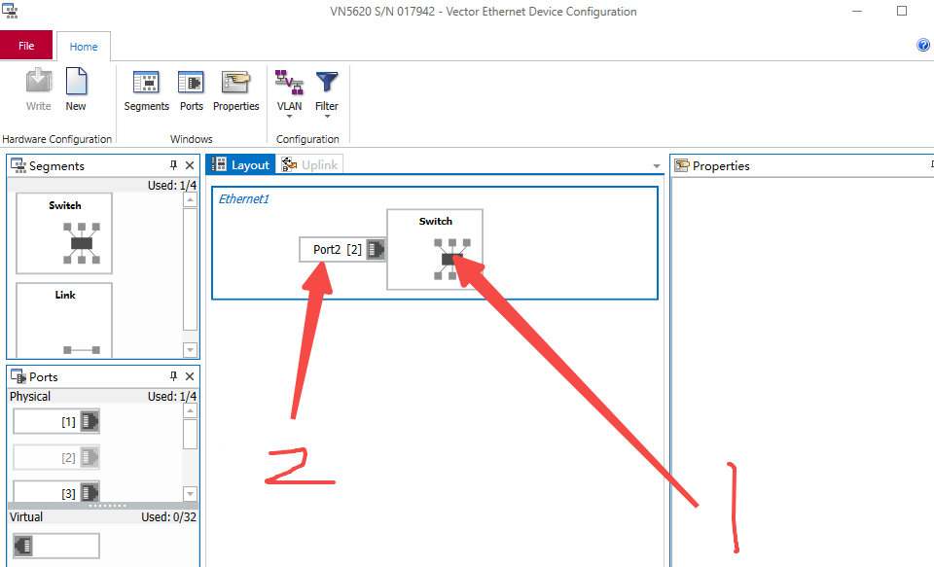The height and width of the screenshot is (567, 934).
Task: Close the Ports panel
Action: 190,376
